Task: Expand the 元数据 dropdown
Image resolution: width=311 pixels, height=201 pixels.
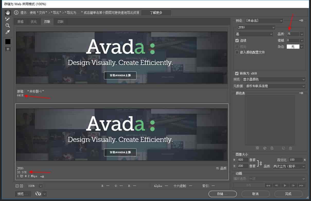Action: (275, 86)
